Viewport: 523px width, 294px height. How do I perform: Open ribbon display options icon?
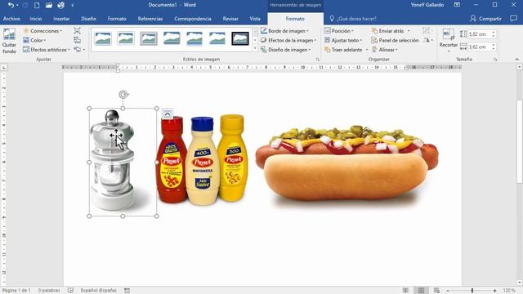pos(457,5)
